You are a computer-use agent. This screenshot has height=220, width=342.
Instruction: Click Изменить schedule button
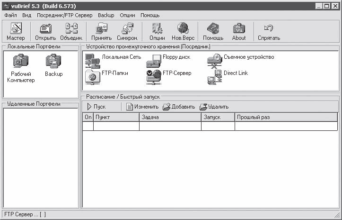pyautogui.click(x=142, y=107)
